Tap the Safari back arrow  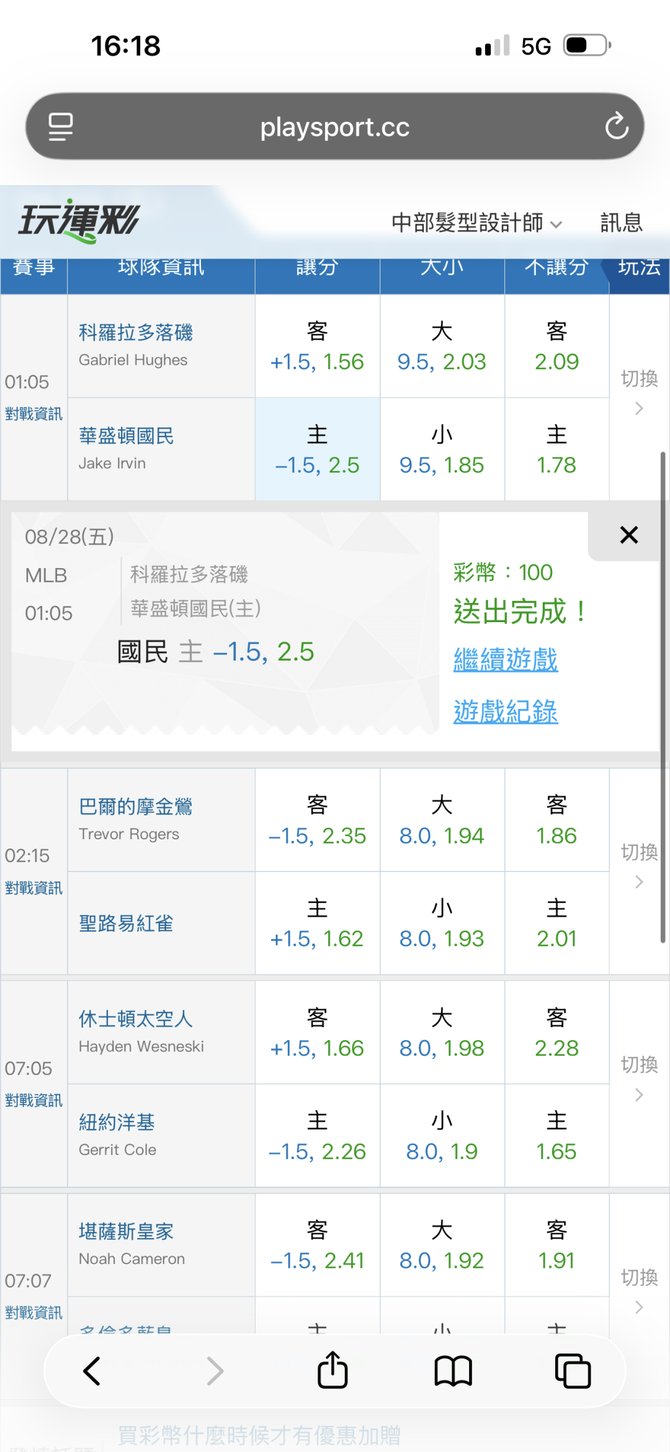pos(92,1371)
